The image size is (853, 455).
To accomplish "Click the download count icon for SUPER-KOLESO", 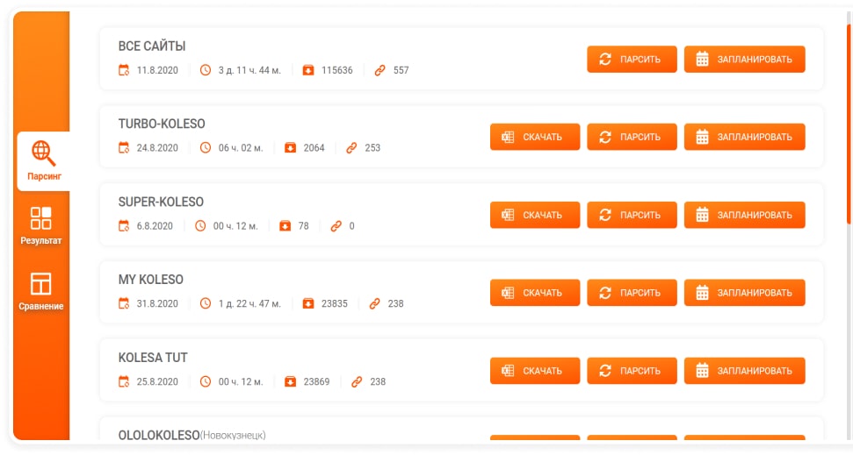I will [x=285, y=226].
